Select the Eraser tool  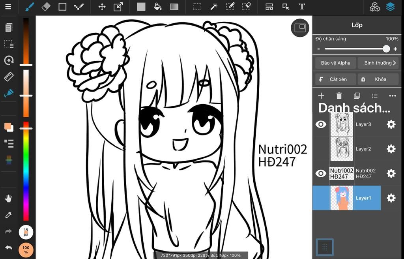pos(46,7)
